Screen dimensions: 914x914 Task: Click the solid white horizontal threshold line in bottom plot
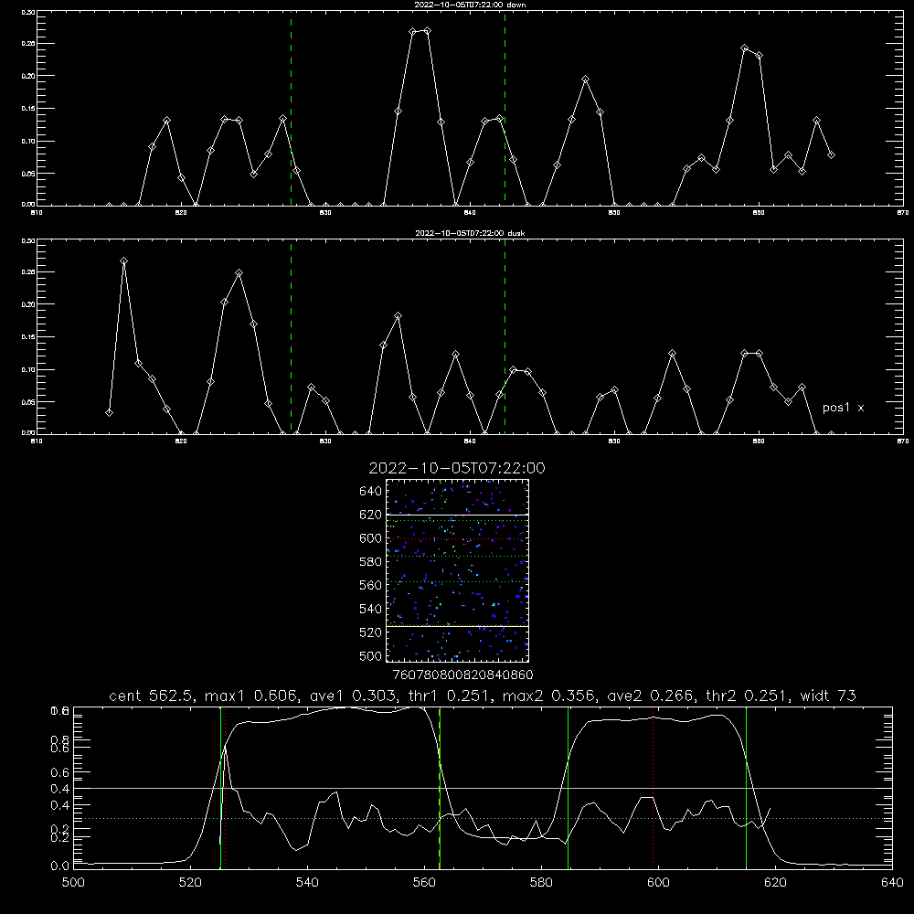[x=483, y=788]
